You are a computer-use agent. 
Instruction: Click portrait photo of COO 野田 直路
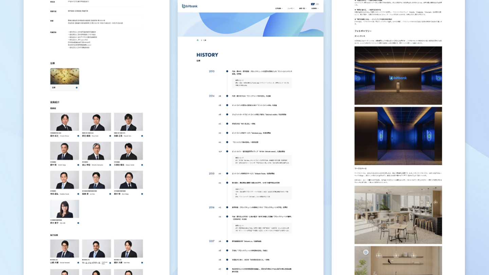[96, 122]
